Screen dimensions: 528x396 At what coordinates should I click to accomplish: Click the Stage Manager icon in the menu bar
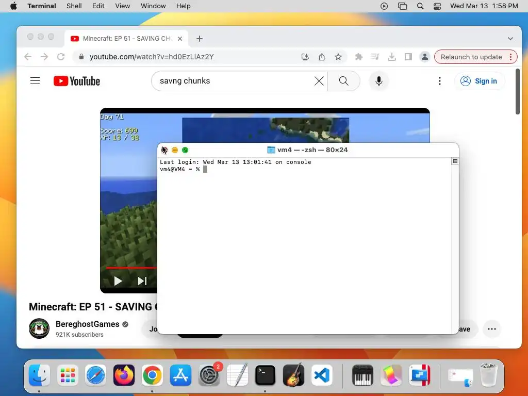[402, 6]
